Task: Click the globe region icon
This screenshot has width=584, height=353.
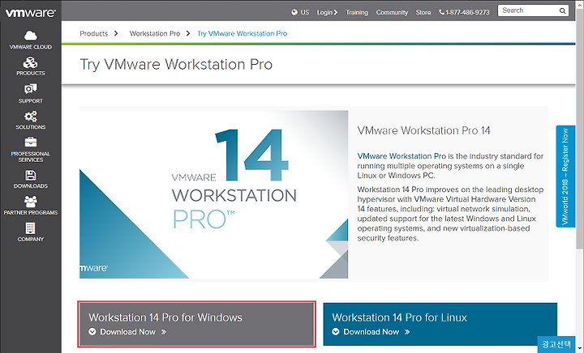Action: (x=294, y=12)
